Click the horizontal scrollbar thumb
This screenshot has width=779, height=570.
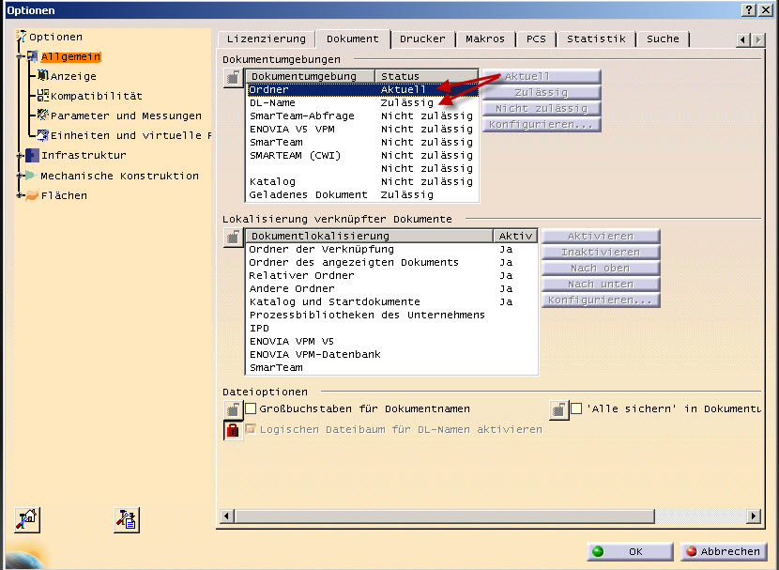click(444, 516)
